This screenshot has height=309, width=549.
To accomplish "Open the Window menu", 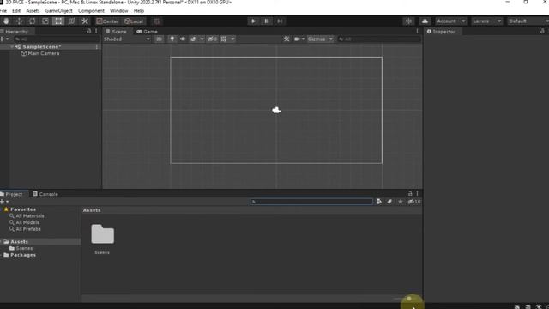I will [x=118, y=11].
